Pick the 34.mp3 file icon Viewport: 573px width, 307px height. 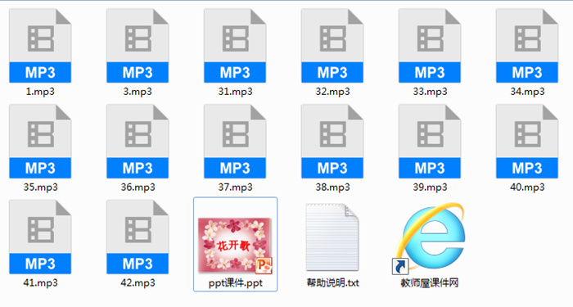click(x=527, y=46)
